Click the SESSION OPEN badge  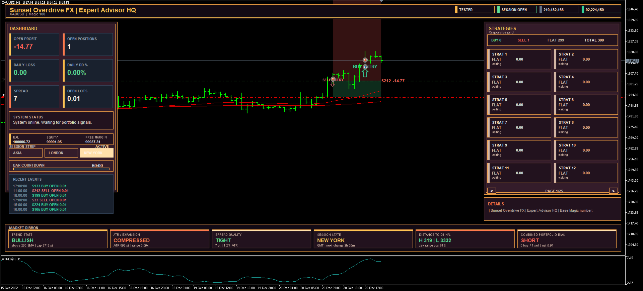517,10
